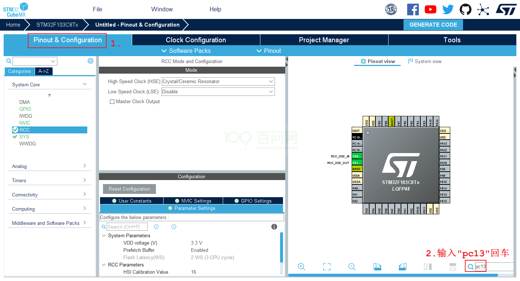Screen dimensions: 520x281
Task: Open the Low Speed Clock (LSE) dropdown
Action: tap(218, 92)
